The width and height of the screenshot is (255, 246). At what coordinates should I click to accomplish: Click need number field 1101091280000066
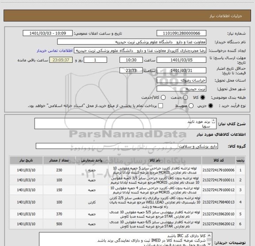(x=182, y=33)
